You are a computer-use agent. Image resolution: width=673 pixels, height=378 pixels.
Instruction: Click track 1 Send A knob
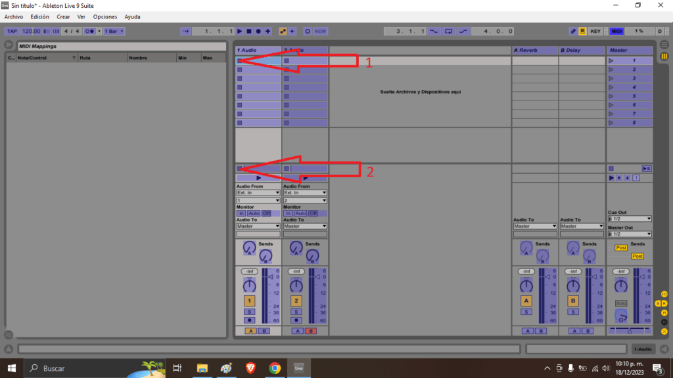tap(248, 247)
